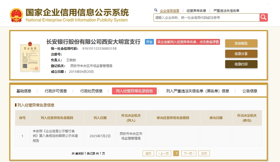Click the 列入经营异常名录信息 section heading
280x162 pixels.
[x=36, y=105]
